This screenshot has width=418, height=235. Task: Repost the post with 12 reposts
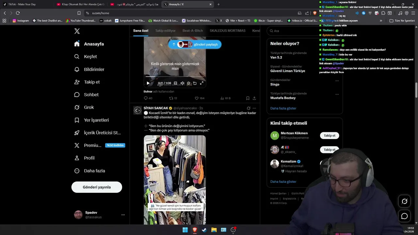[x=173, y=98]
